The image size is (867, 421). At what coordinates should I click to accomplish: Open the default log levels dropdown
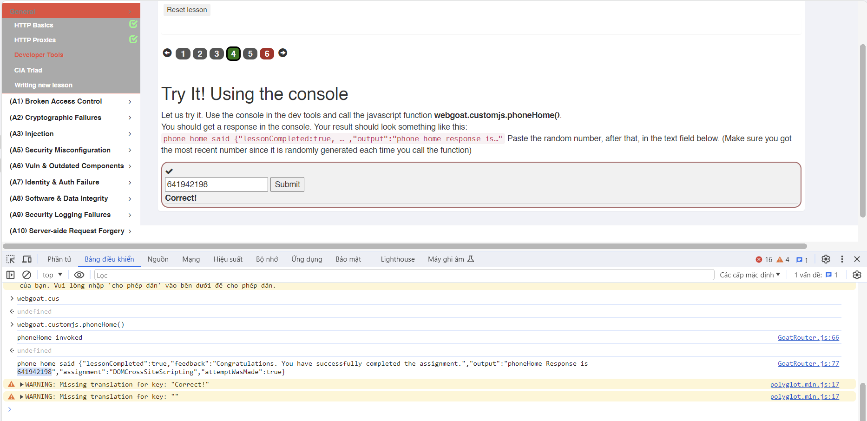pos(750,275)
